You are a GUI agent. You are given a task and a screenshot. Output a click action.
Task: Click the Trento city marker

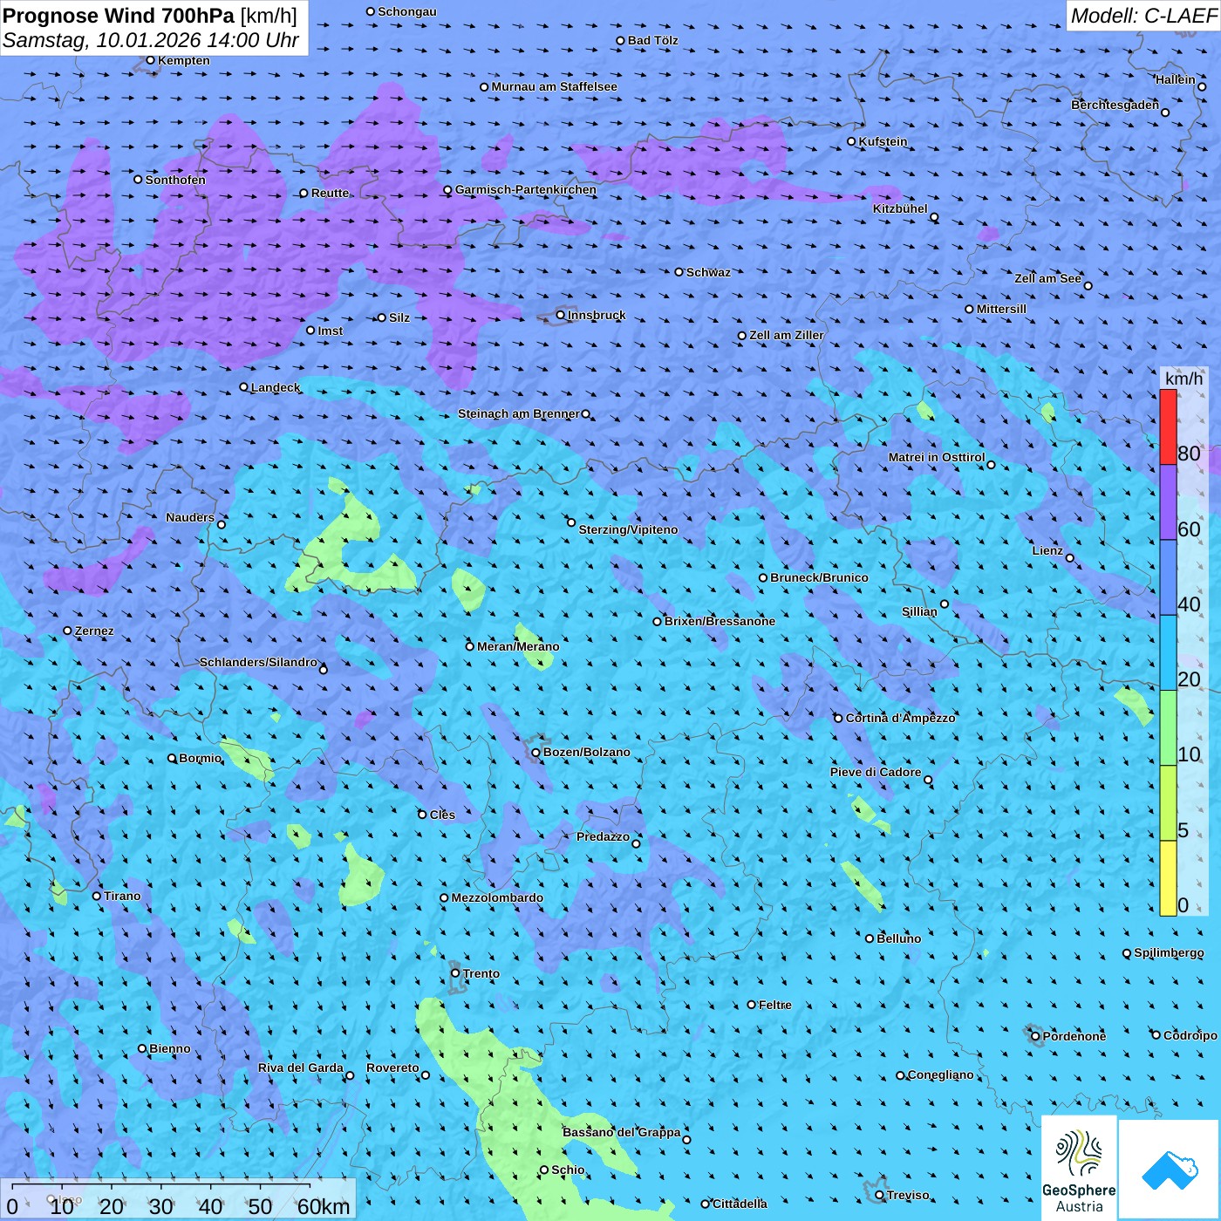455,973
